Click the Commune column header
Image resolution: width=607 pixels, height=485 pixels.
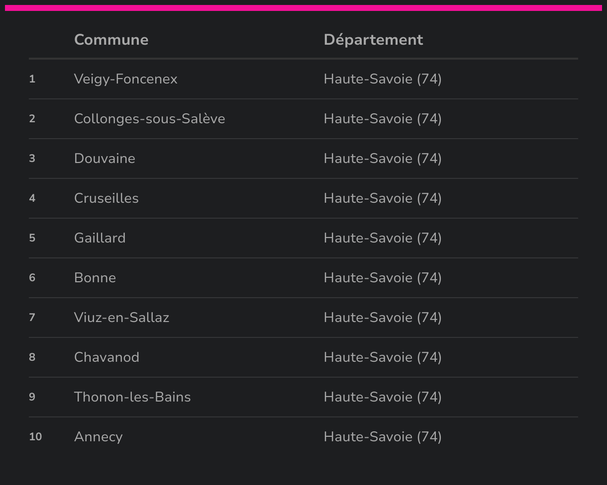point(111,40)
